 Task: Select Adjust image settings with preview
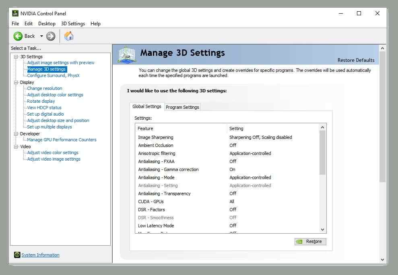(x=61, y=63)
